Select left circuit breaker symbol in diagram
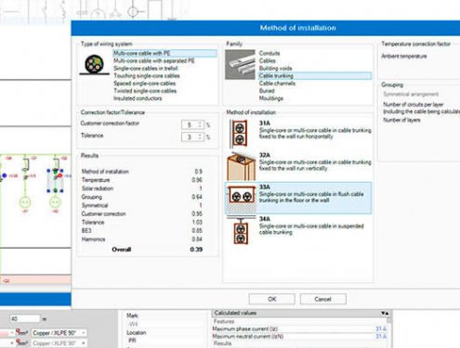The image size is (460, 348). pos(26,163)
